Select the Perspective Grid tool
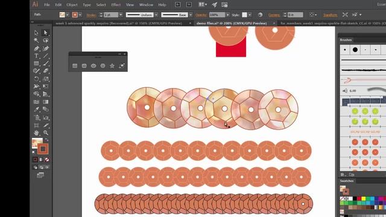This screenshot has height=217, width=386. (x=45, y=94)
